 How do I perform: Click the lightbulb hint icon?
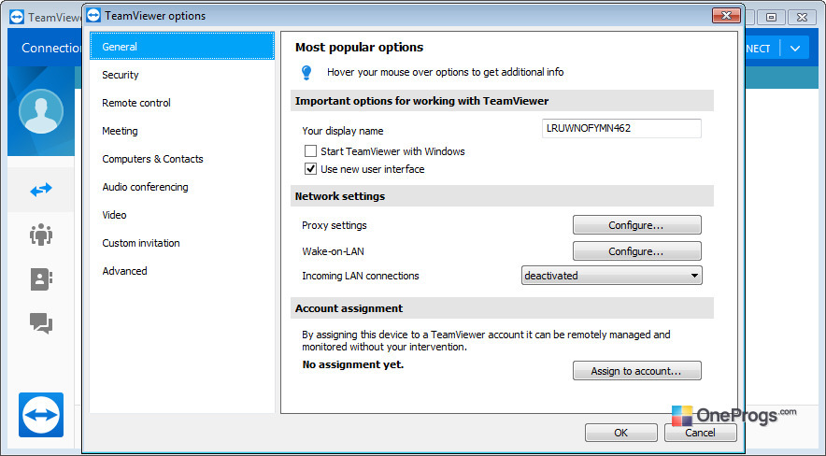click(306, 73)
